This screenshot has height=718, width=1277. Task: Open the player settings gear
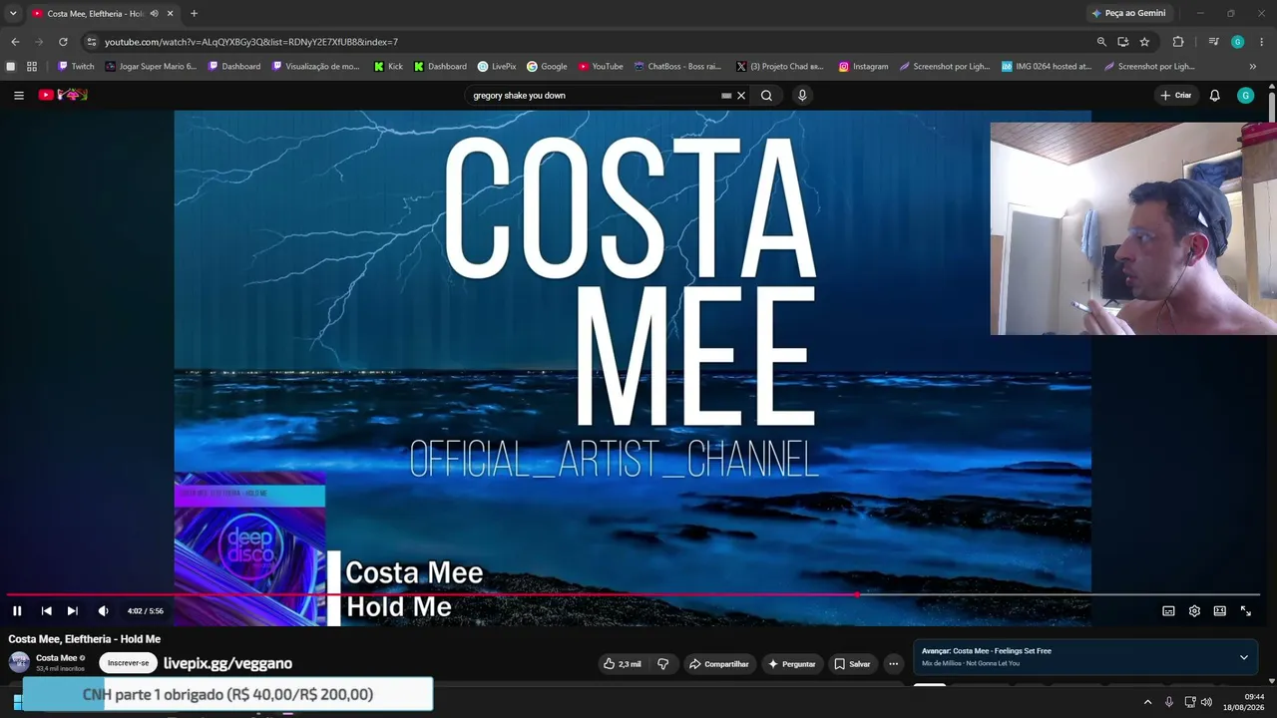click(x=1194, y=611)
